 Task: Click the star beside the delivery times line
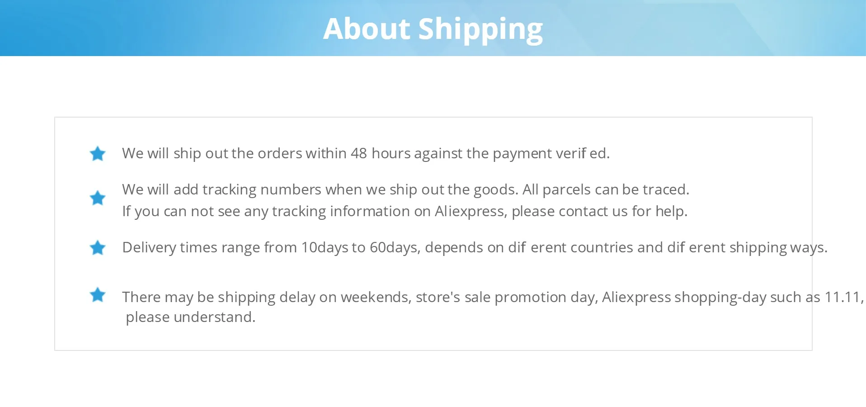pyautogui.click(x=98, y=248)
